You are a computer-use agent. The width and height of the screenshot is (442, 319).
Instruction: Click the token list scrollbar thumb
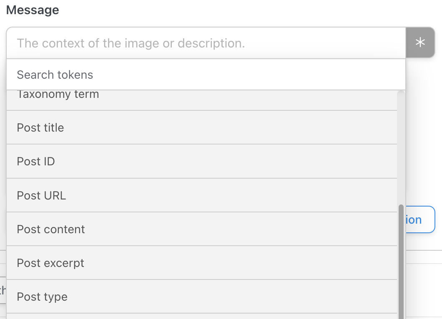tap(401, 262)
